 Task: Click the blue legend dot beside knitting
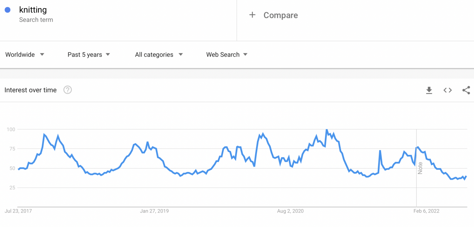[x=8, y=10]
